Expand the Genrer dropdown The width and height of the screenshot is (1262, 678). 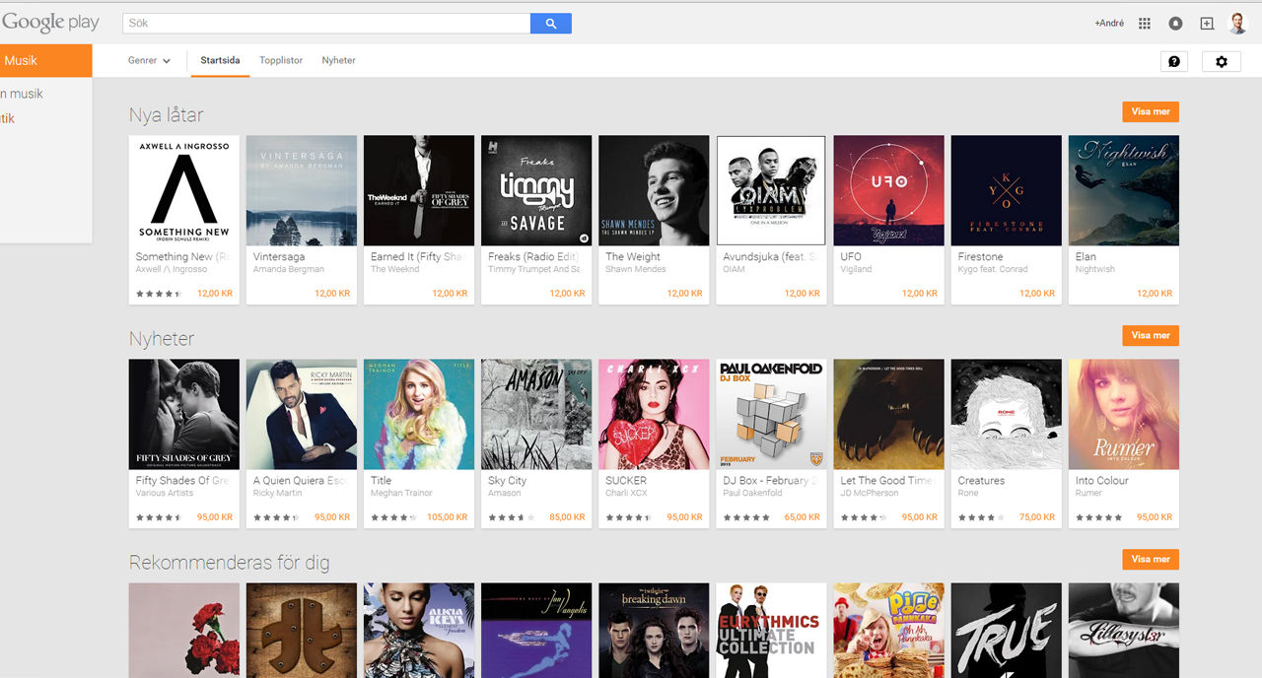[x=149, y=61]
